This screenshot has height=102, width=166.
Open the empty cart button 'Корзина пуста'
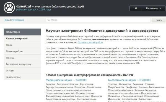(x=147, y=8)
